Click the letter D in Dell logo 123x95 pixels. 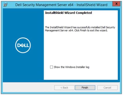tap(19, 45)
